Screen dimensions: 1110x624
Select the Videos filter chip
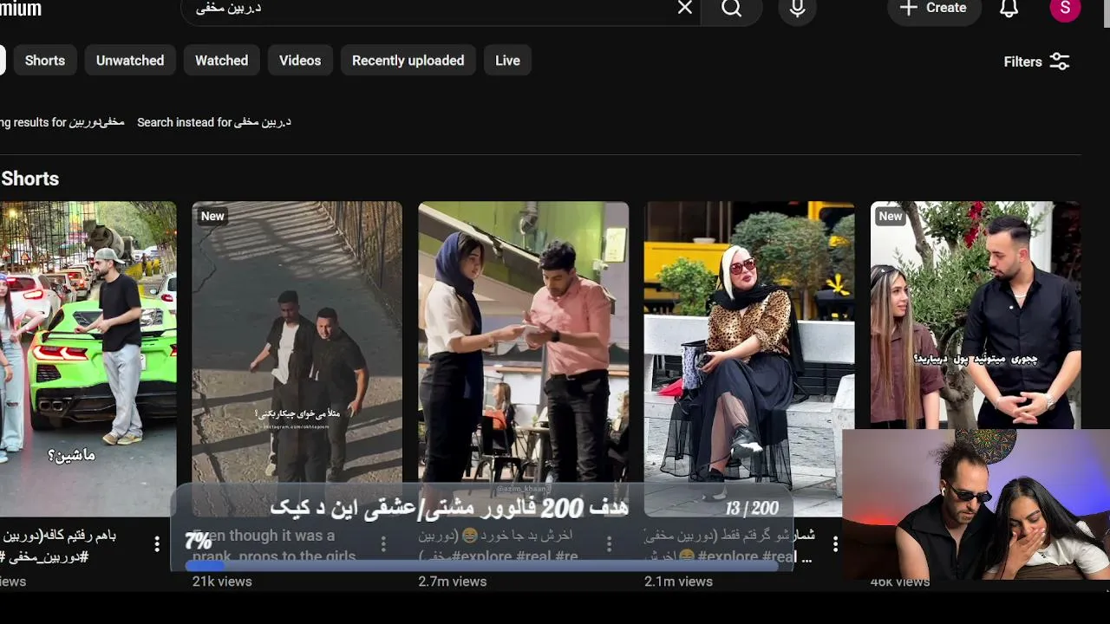click(x=300, y=61)
